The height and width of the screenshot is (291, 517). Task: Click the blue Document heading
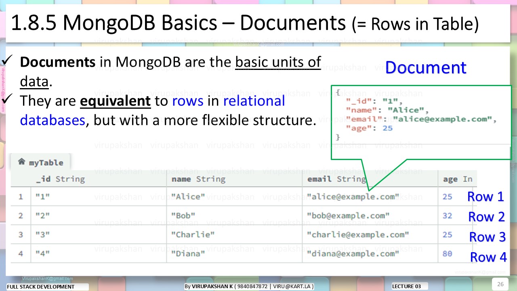426,67
